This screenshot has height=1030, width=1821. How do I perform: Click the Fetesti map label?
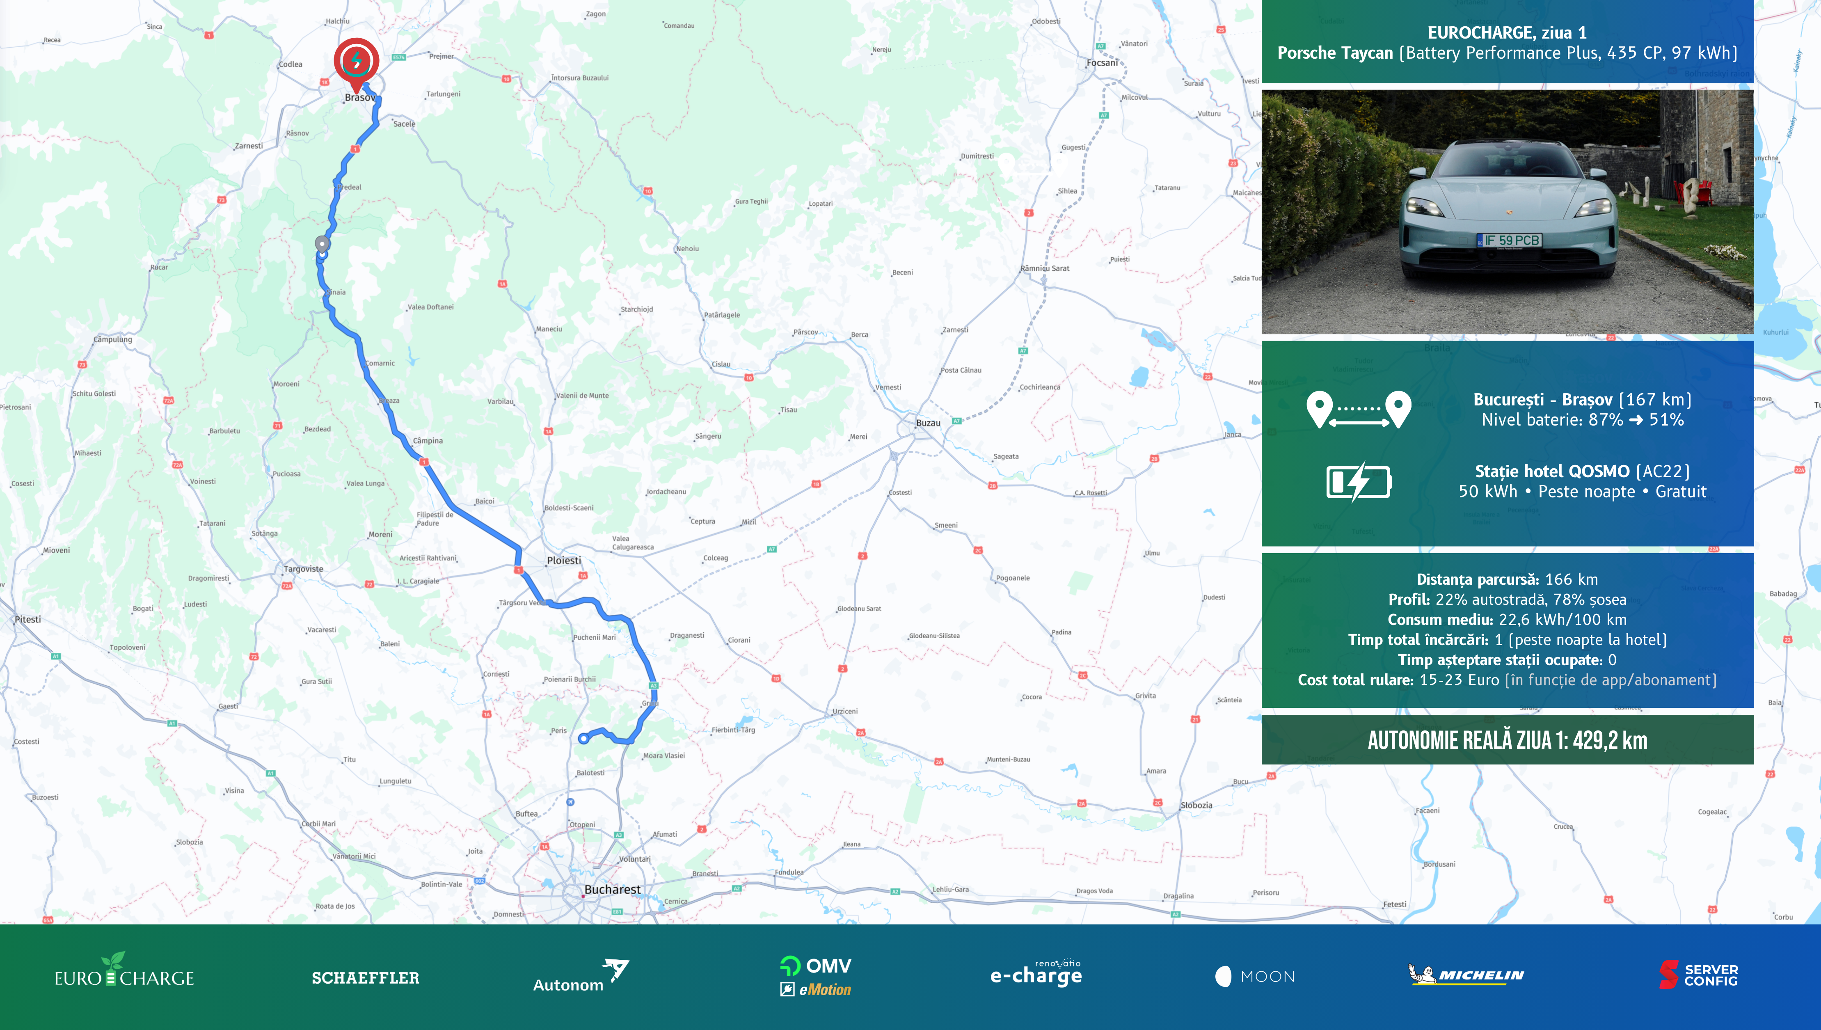[x=1395, y=904]
